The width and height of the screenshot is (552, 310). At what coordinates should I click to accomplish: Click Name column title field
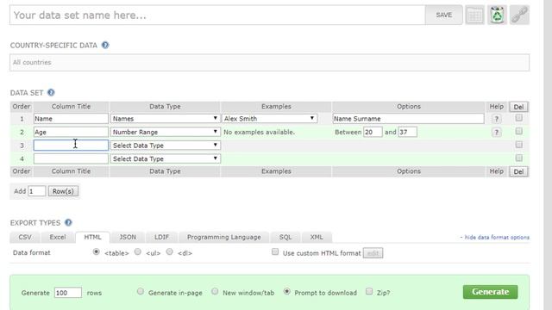click(x=71, y=119)
